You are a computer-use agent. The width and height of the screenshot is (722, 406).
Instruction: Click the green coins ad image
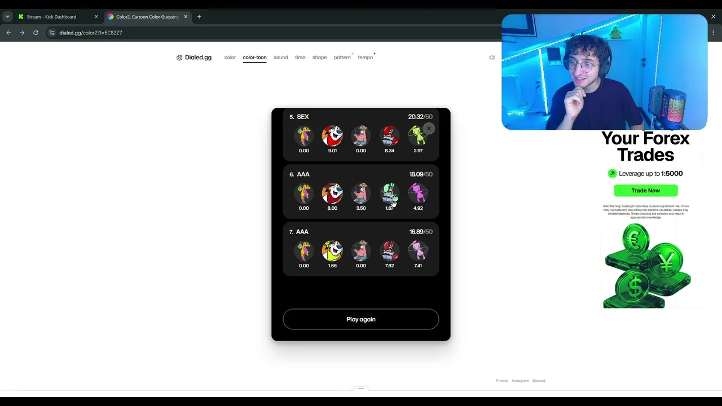(x=647, y=266)
